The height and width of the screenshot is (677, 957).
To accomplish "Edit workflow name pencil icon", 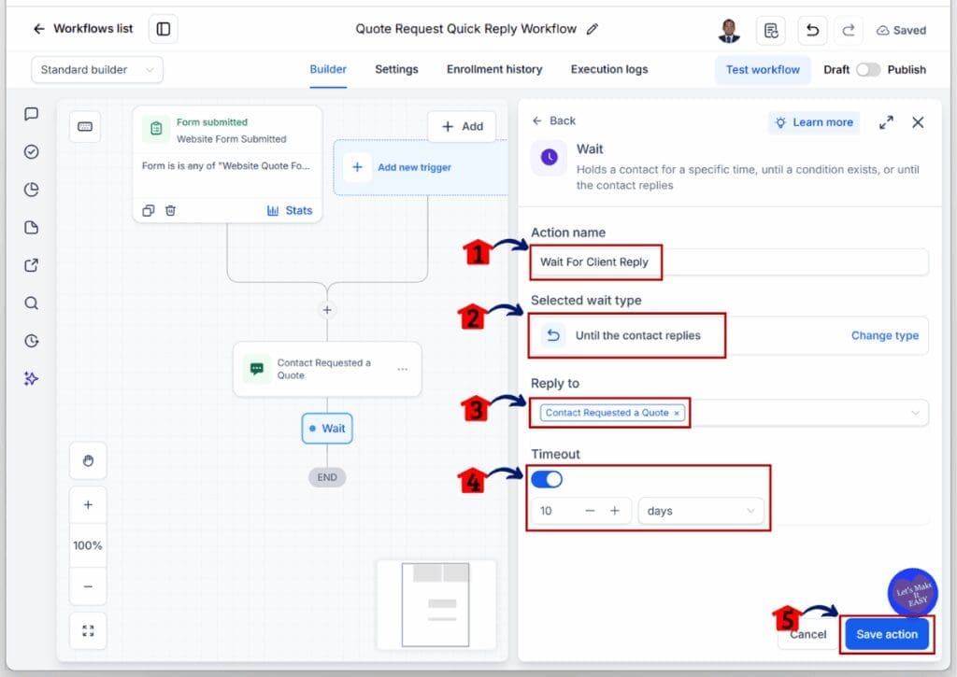I will pos(592,29).
